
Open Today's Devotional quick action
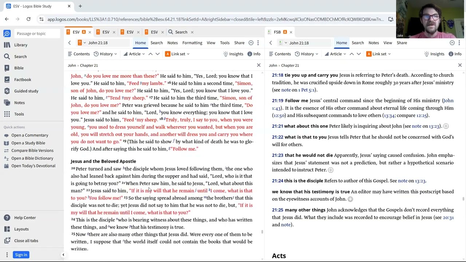click(30, 166)
